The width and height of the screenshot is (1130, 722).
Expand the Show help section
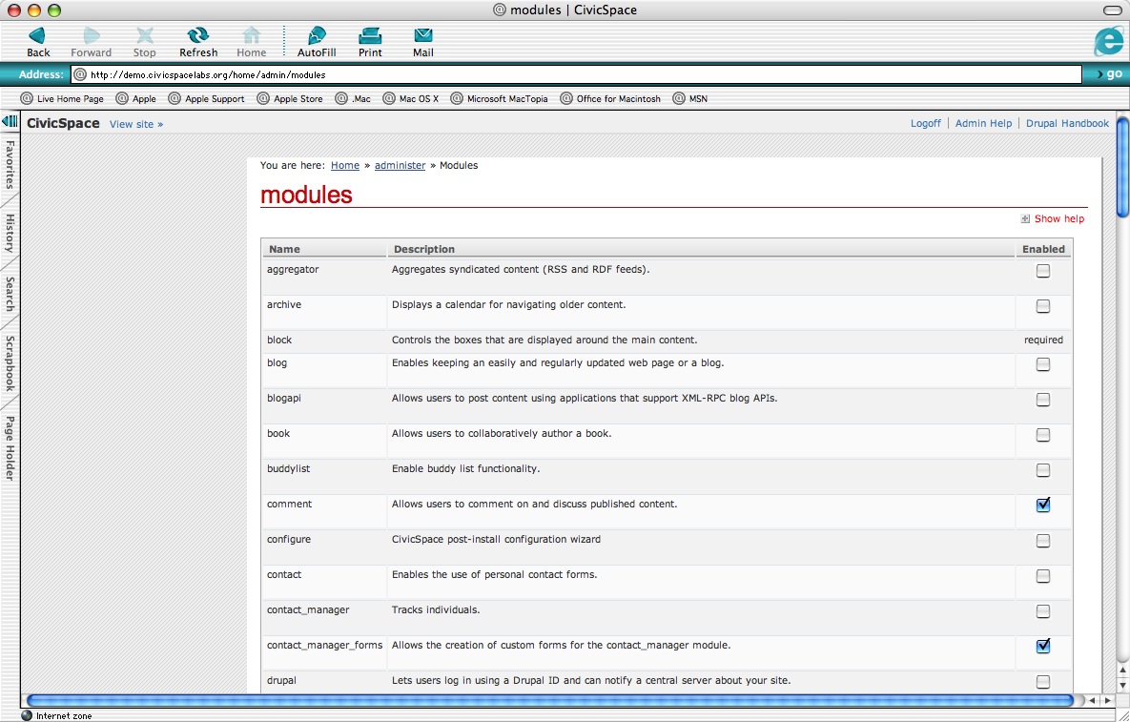[x=1058, y=219]
